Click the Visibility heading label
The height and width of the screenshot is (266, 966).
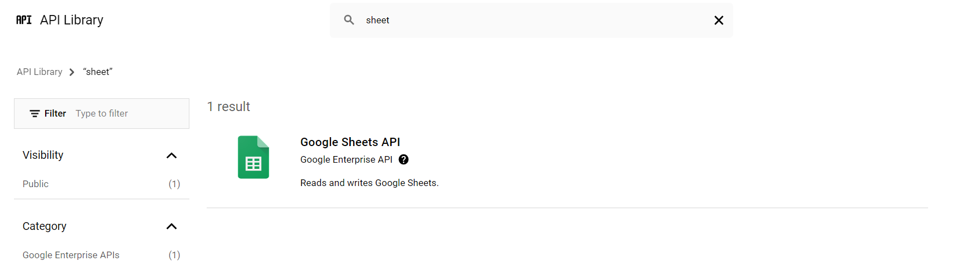[43, 155]
